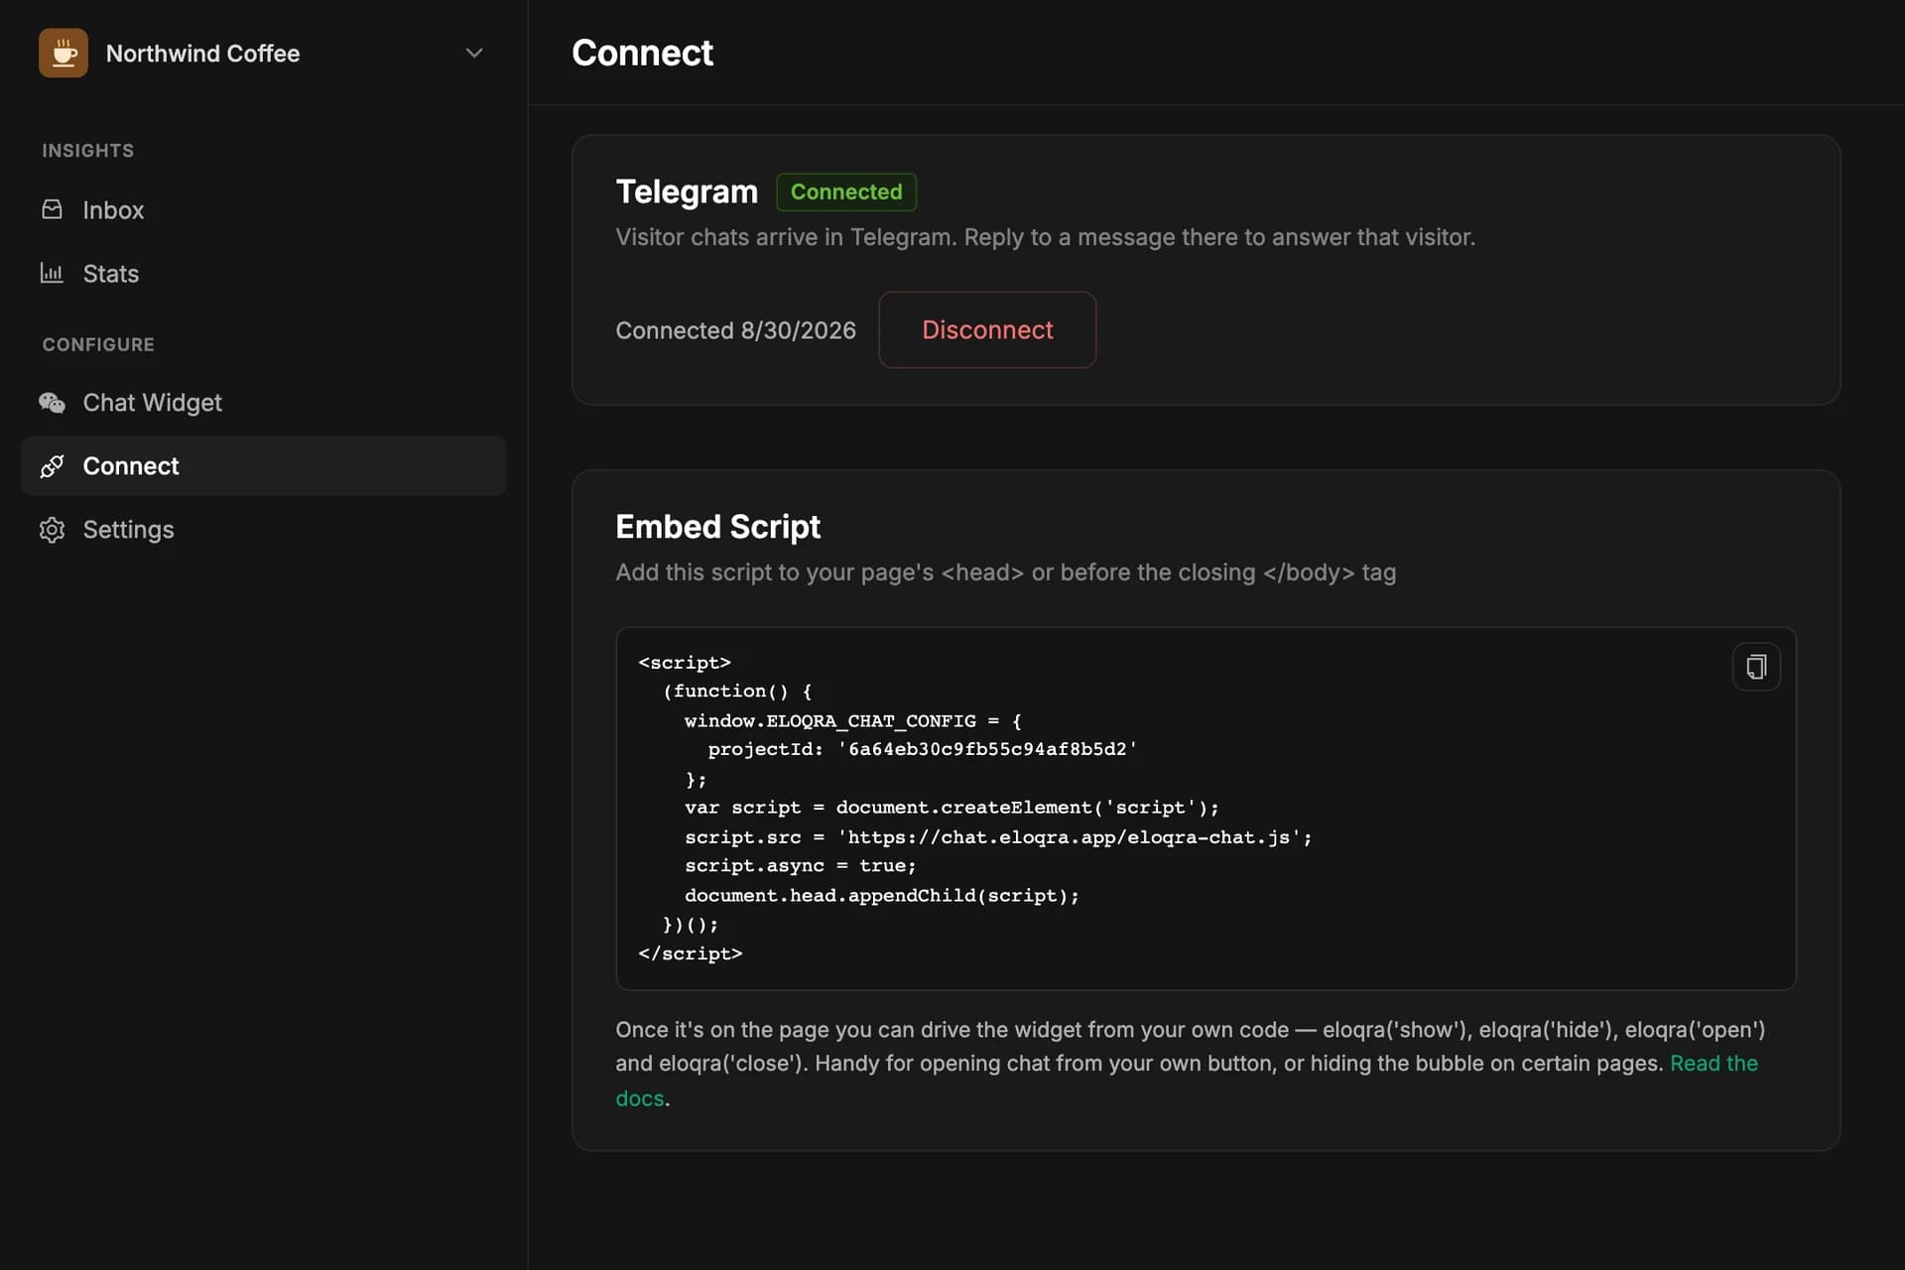Viewport: 1905px width, 1270px height.
Task: Open the Inbox page
Action: click(263, 210)
